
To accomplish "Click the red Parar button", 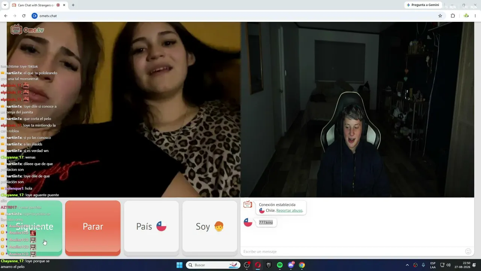I will point(93,228).
